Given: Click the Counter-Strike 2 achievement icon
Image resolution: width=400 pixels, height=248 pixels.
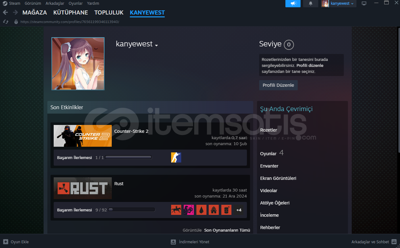Looking at the screenshot, I should click(x=176, y=157).
